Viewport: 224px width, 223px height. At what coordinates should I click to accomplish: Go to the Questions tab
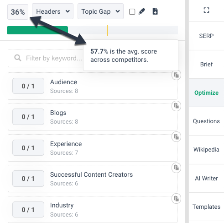coord(206,121)
